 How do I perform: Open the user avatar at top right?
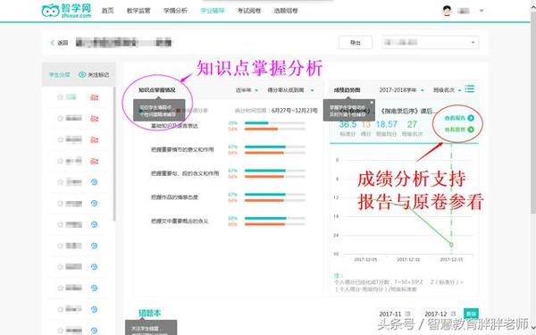click(x=447, y=11)
